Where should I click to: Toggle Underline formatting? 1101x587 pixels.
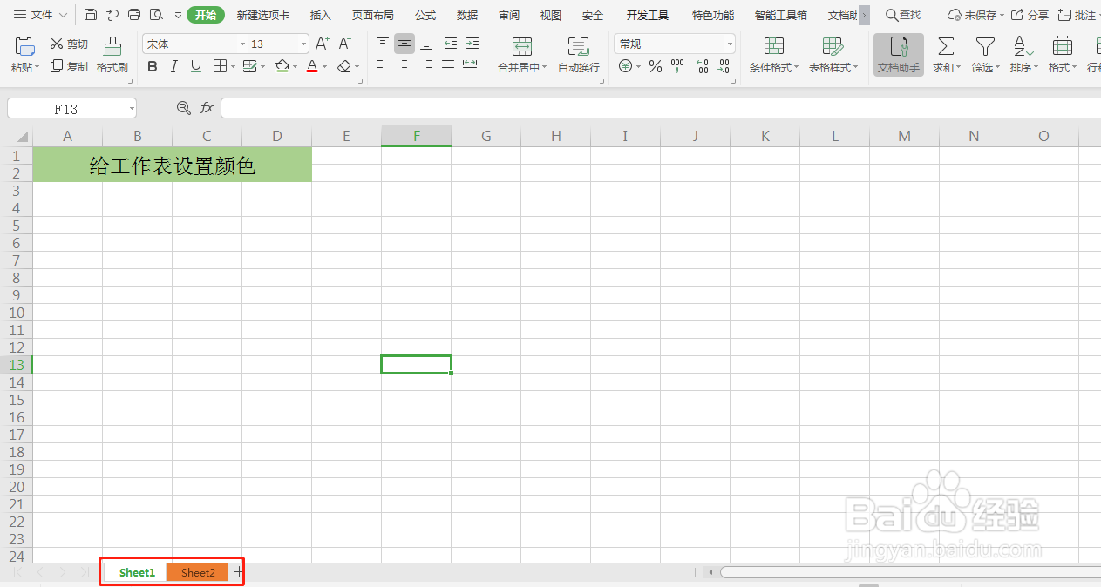(x=196, y=66)
